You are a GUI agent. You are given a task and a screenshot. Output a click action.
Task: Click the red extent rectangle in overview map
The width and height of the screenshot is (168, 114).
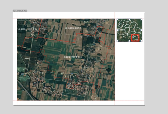click(x=135, y=38)
